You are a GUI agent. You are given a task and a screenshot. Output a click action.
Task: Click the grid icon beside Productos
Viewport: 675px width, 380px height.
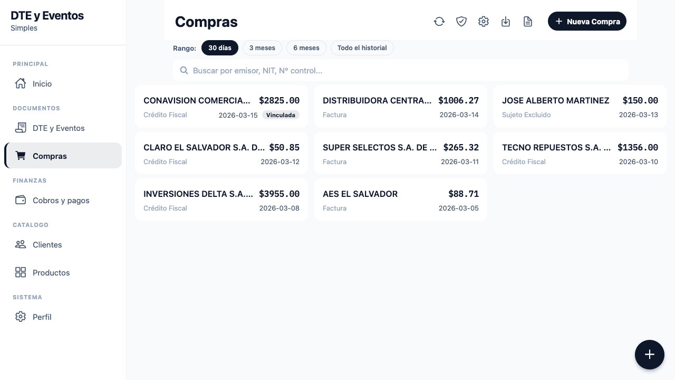click(x=21, y=272)
